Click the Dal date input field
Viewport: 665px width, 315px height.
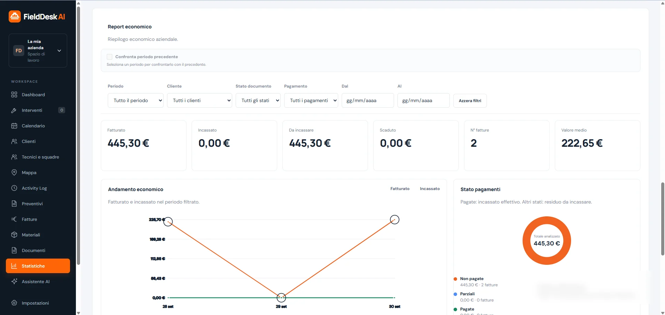[x=368, y=100]
